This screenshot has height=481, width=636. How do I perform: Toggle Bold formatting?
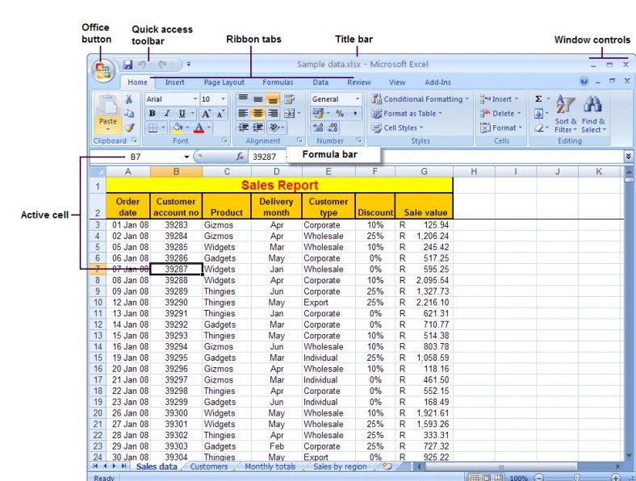(x=152, y=114)
